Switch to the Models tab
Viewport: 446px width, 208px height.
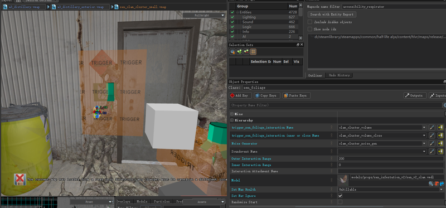point(142,201)
